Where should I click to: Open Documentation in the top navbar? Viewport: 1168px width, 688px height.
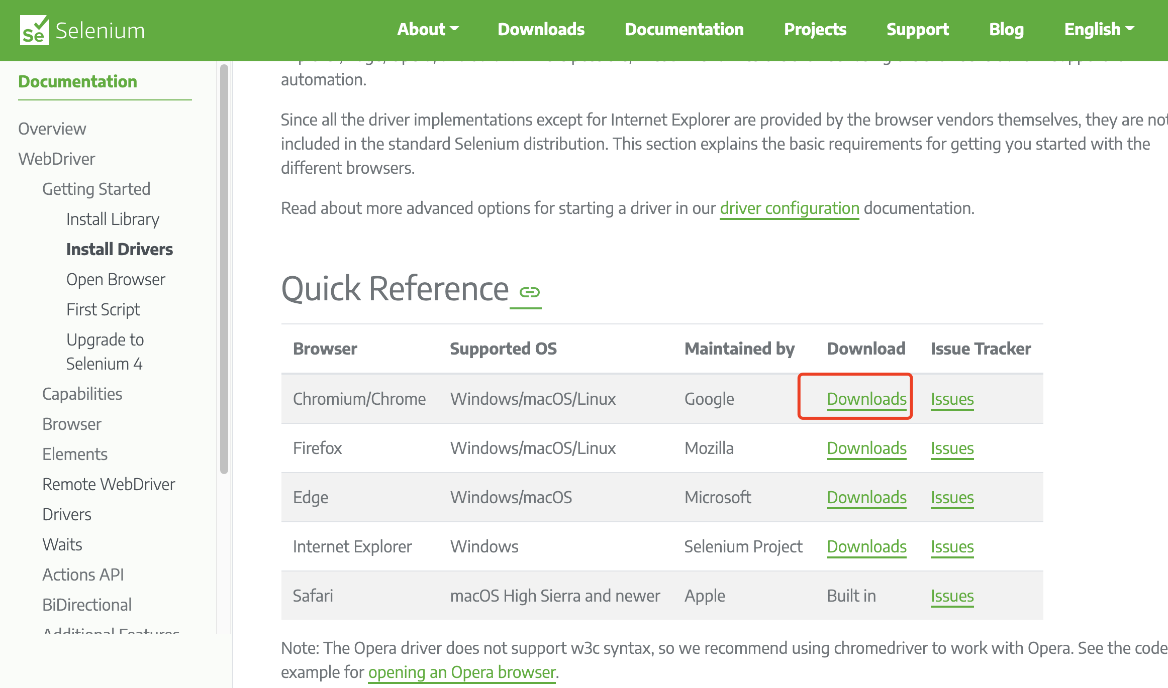[x=684, y=30]
